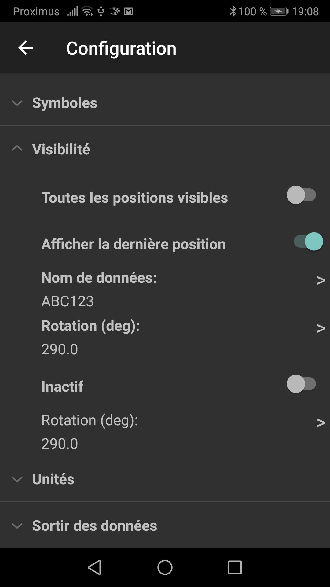Screen dimensions: 330x587
Task: Turn on the Inactif switch
Action: pyautogui.click(x=301, y=384)
